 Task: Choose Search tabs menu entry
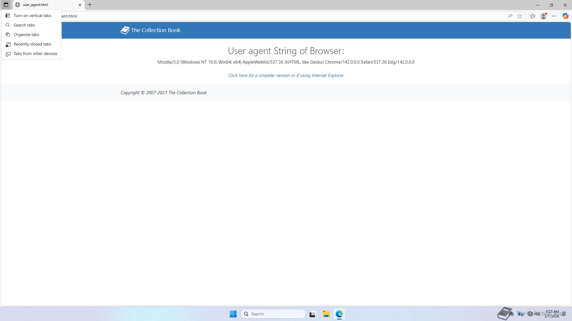tap(24, 25)
